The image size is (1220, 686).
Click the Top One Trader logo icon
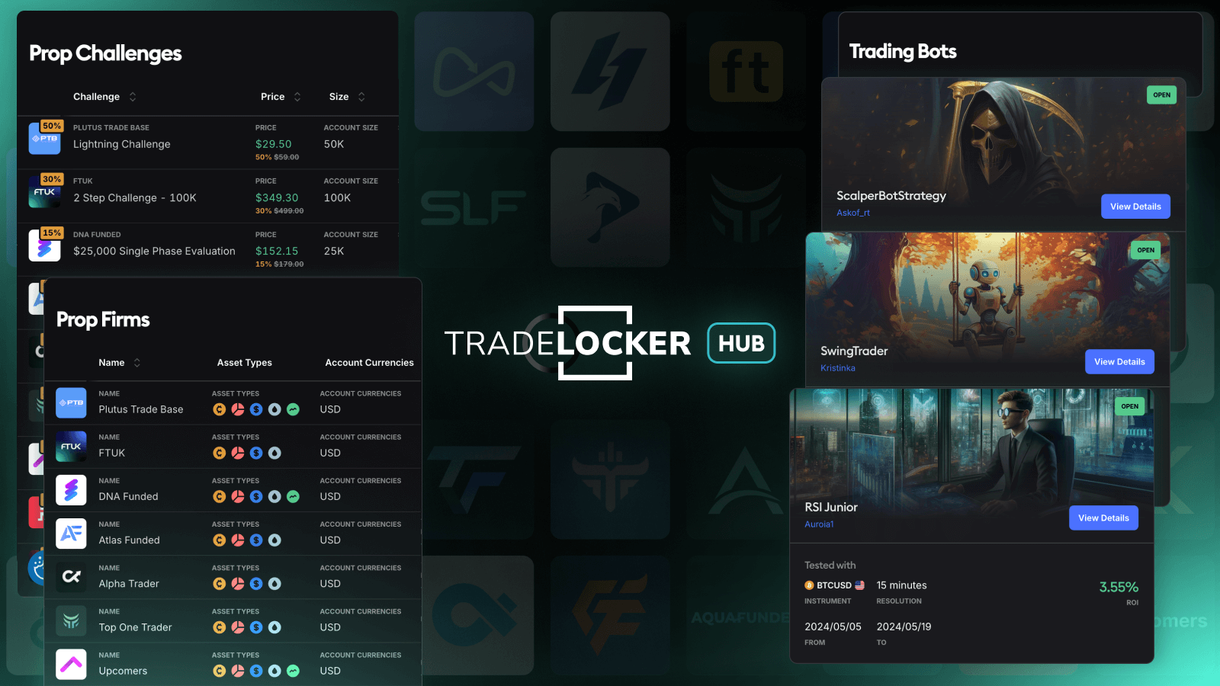71,620
